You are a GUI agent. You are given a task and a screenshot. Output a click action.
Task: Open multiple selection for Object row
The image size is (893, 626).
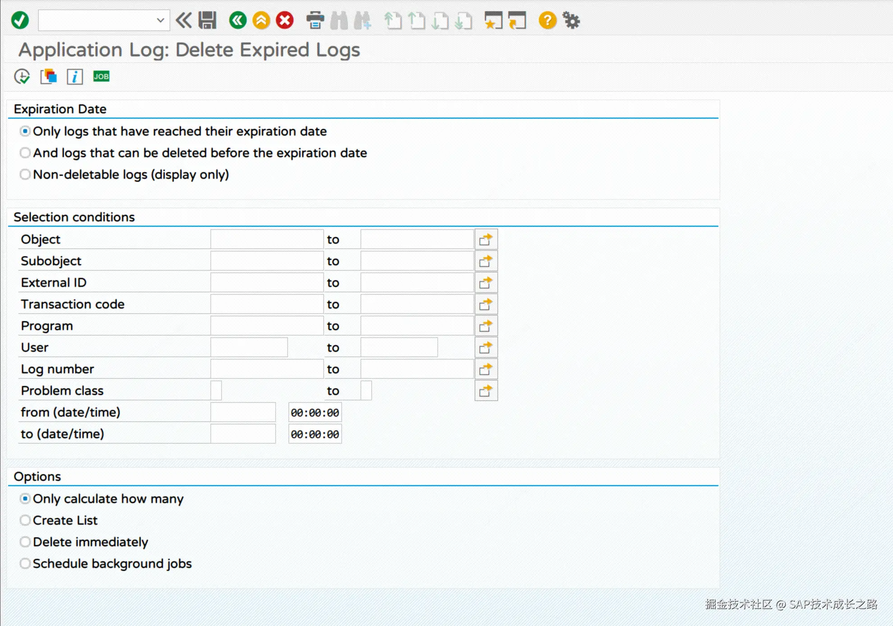pyautogui.click(x=486, y=240)
